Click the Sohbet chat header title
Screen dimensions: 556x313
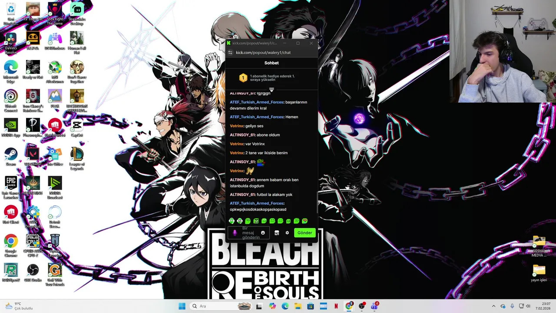tap(271, 63)
